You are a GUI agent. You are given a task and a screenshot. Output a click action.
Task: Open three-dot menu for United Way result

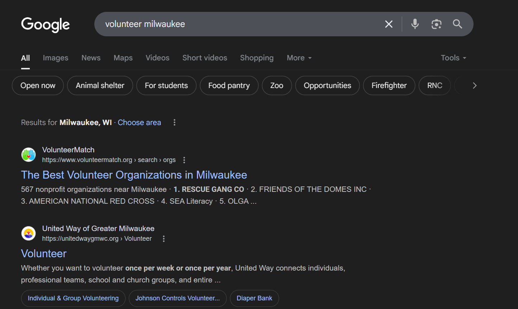[164, 239]
